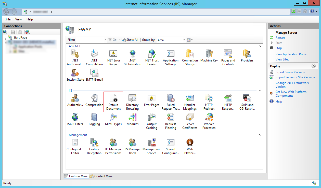Click the help question-mark toolbar icon
321x188 pixels.
[x=312, y=11]
